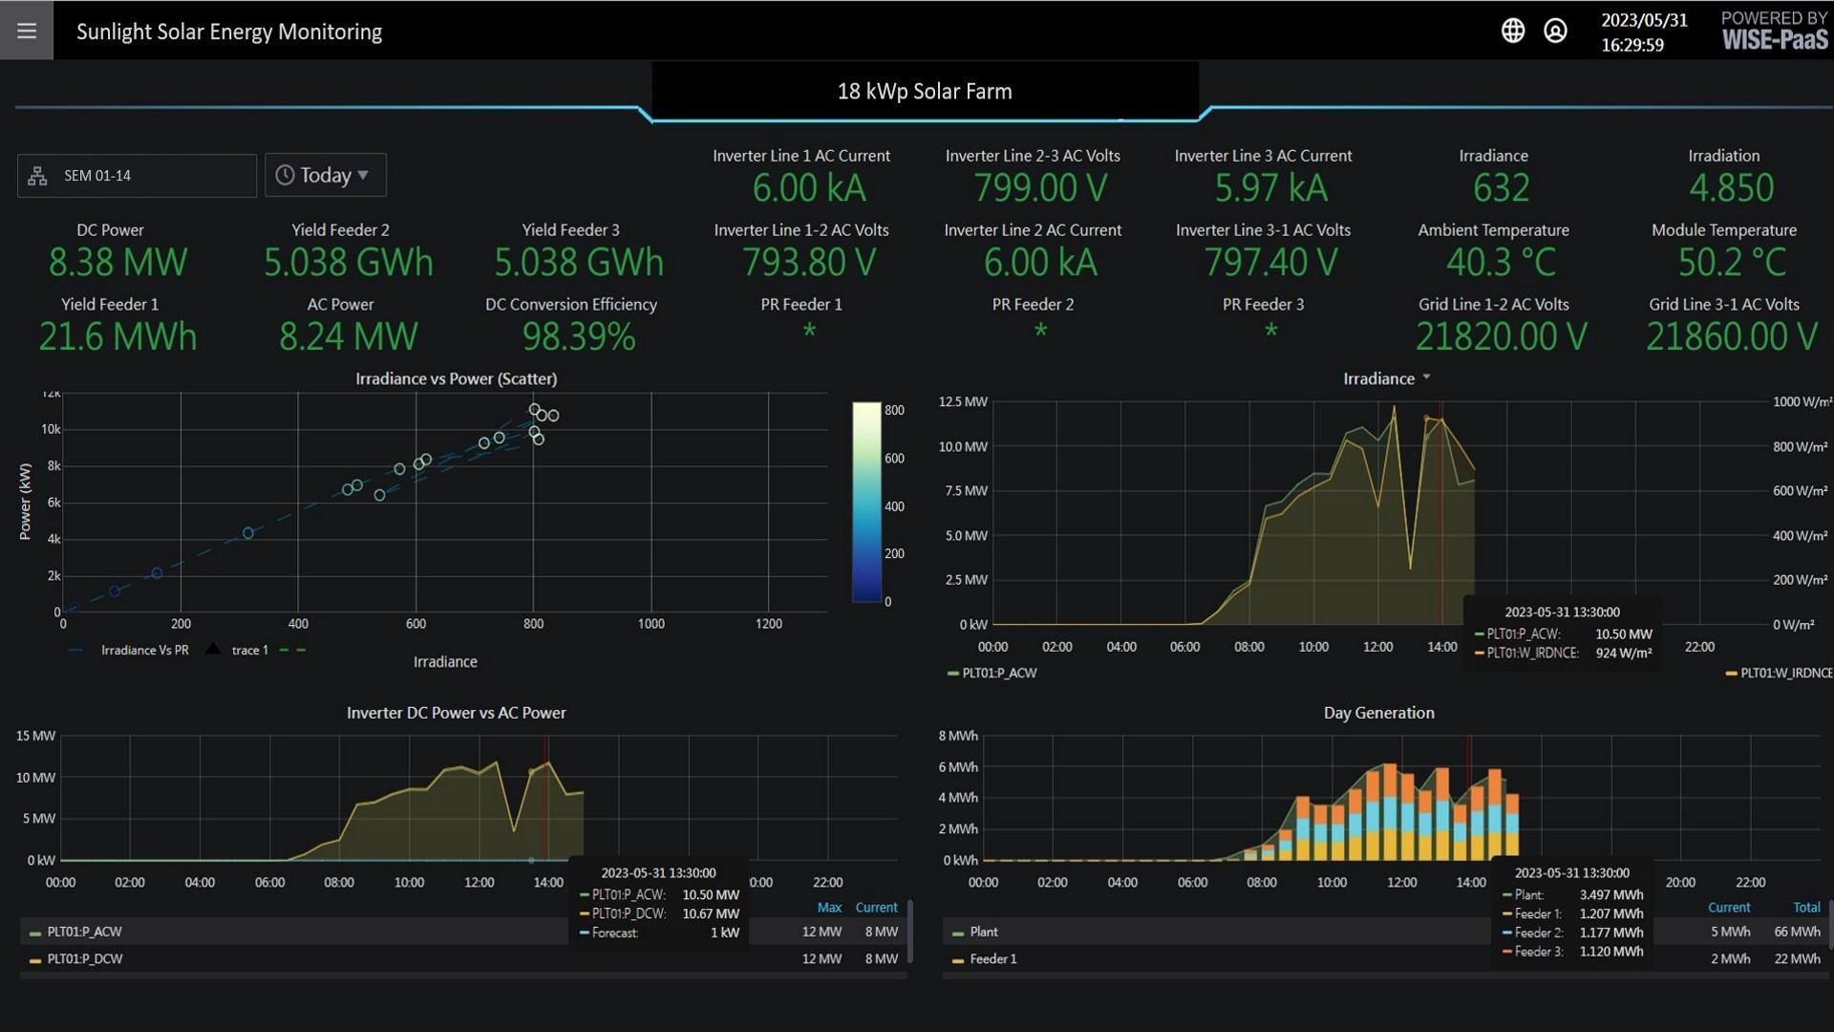Click the Day Generation panel title
Viewport: 1834px width, 1032px height.
[1378, 713]
